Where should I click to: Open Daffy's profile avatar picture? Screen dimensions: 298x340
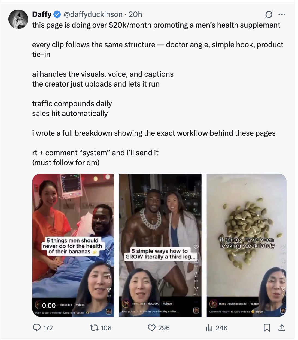[18, 19]
